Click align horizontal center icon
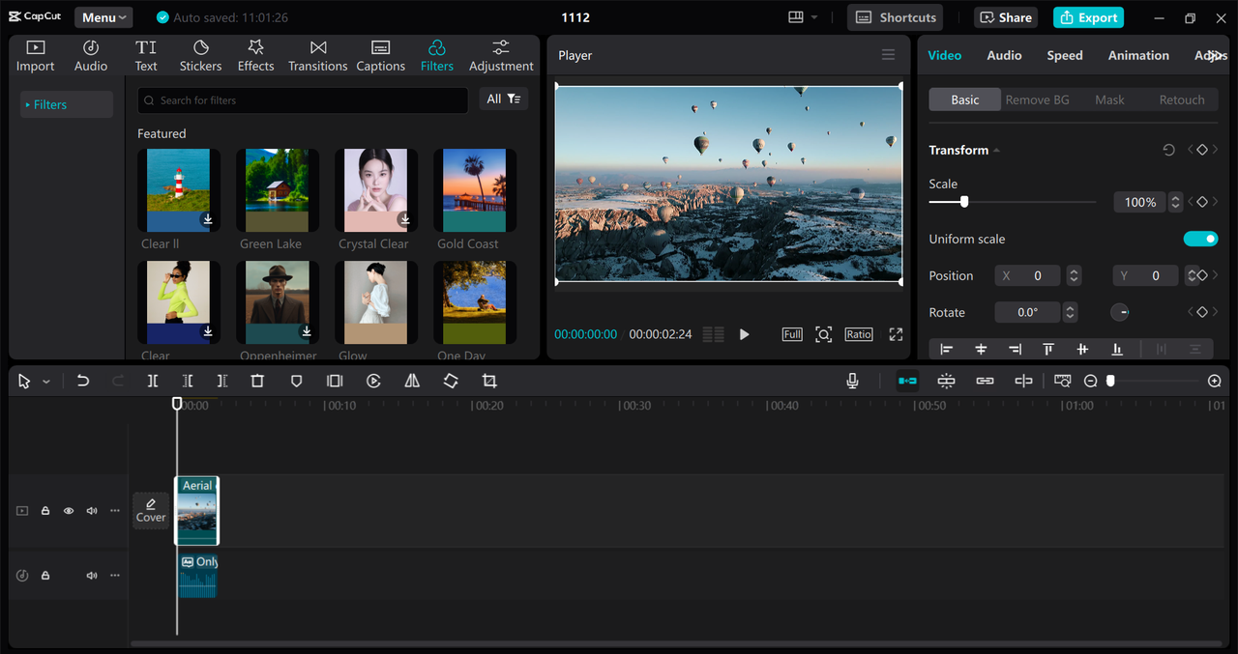Viewport: 1238px width, 654px height. pos(981,349)
